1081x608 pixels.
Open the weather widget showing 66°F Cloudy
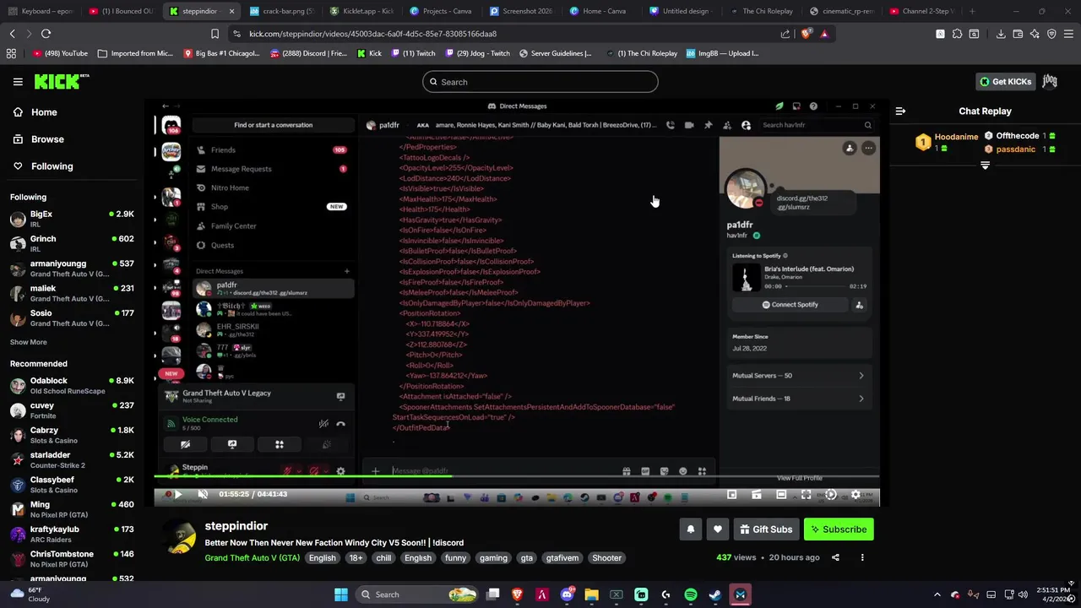pos(30,594)
